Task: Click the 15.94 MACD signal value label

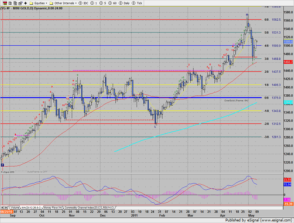Action: 287,185
